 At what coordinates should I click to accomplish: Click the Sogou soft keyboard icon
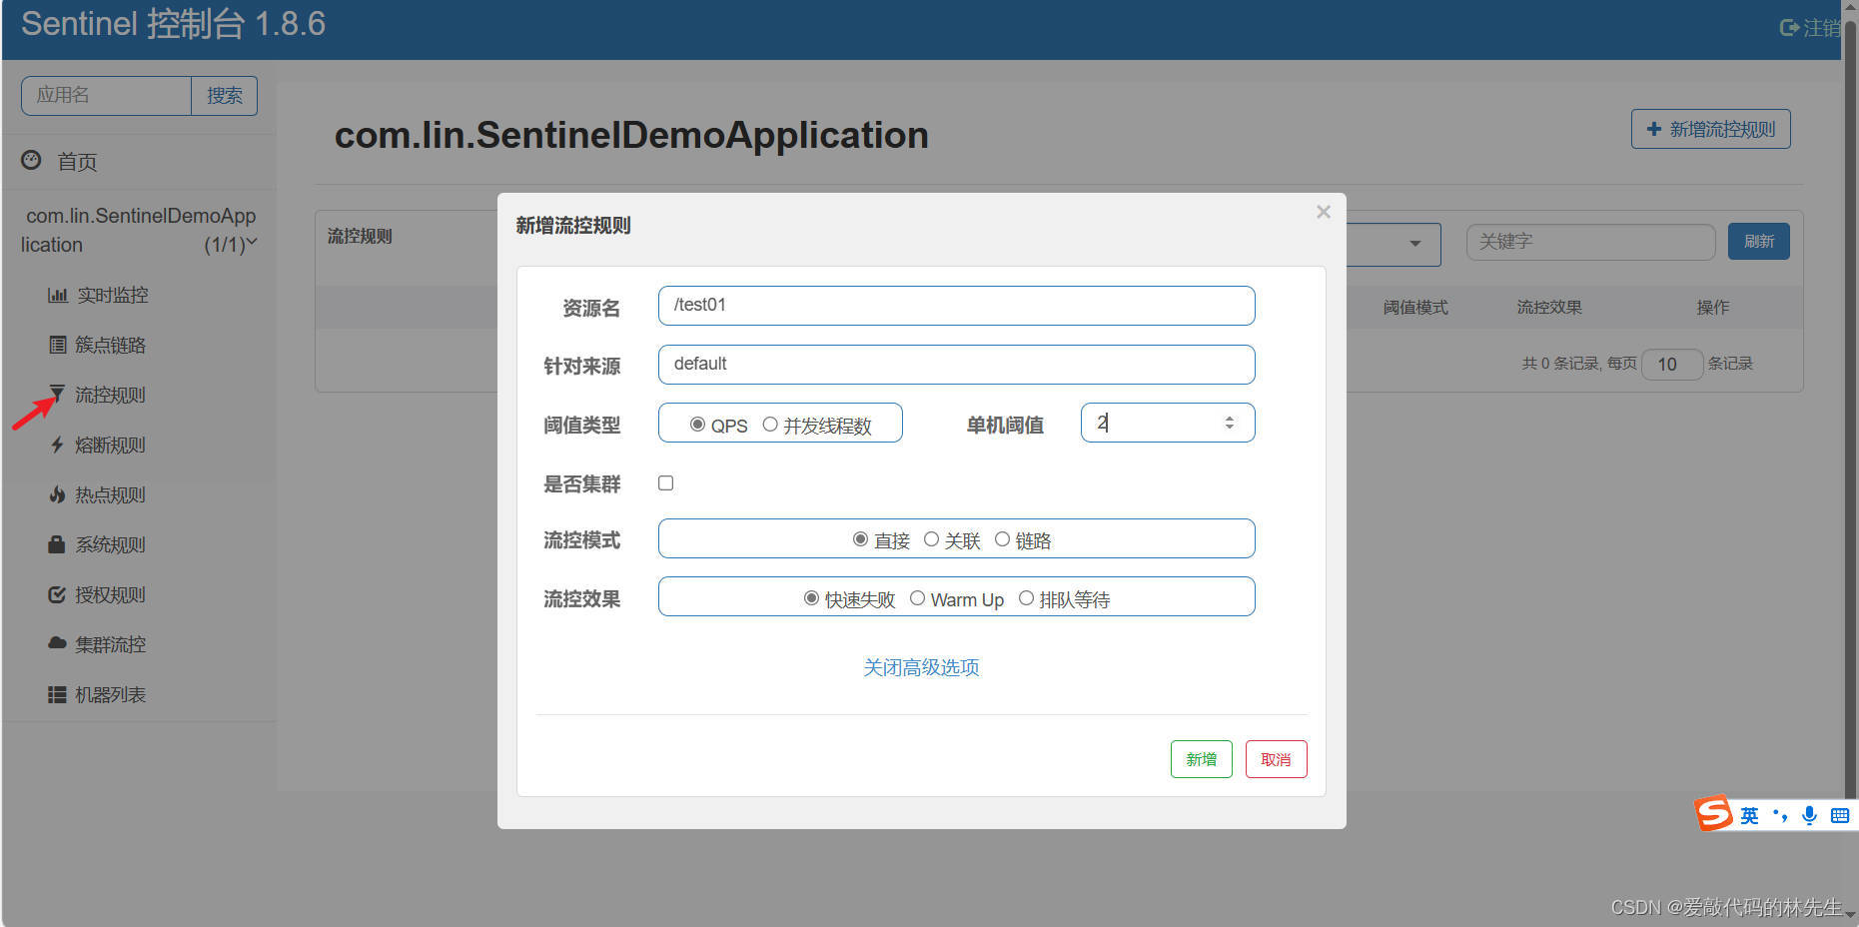(x=1840, y=815)
